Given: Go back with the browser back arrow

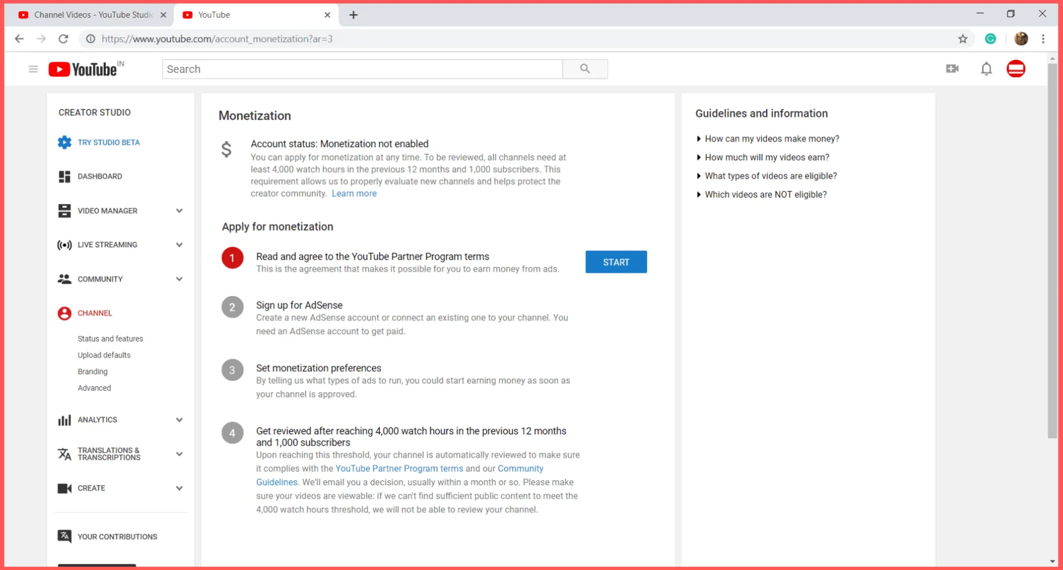Looking at the screenshot, I should coord(19,39).
